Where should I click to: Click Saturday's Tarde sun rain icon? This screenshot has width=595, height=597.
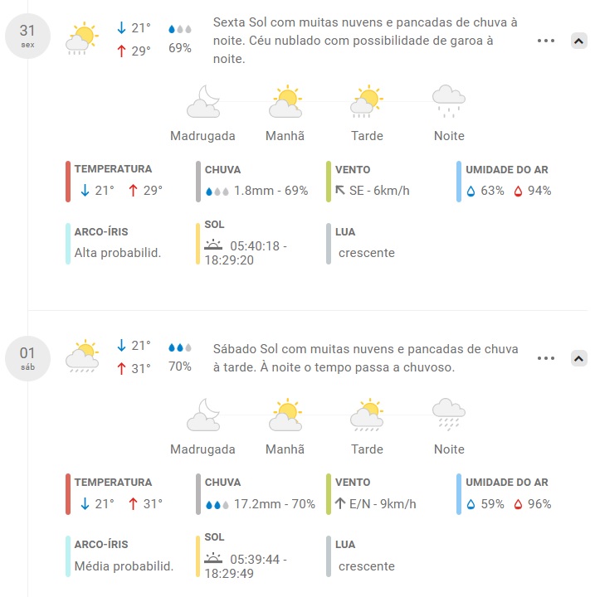click(x=367, y=415)
